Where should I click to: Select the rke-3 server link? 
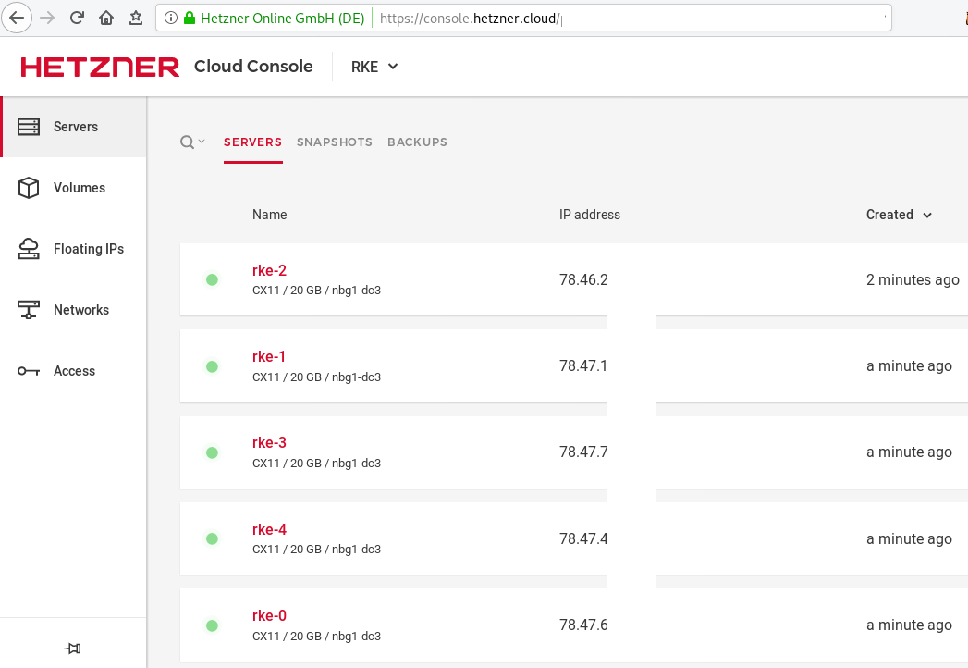(269, 443)
